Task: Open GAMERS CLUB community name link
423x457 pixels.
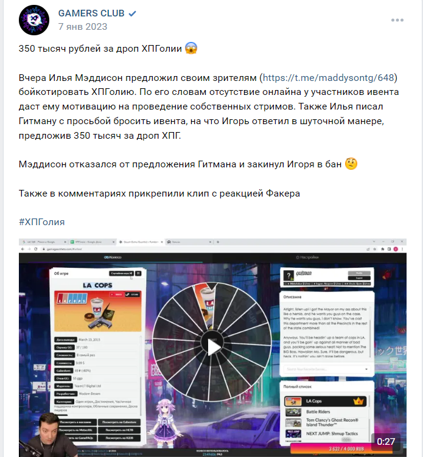Action: click(x=91, y=13)
